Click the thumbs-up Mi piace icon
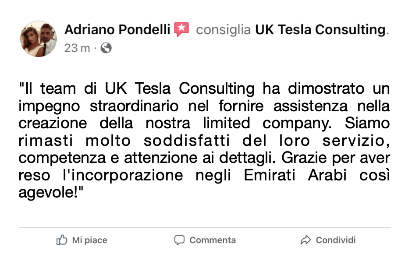 (62, 240)
